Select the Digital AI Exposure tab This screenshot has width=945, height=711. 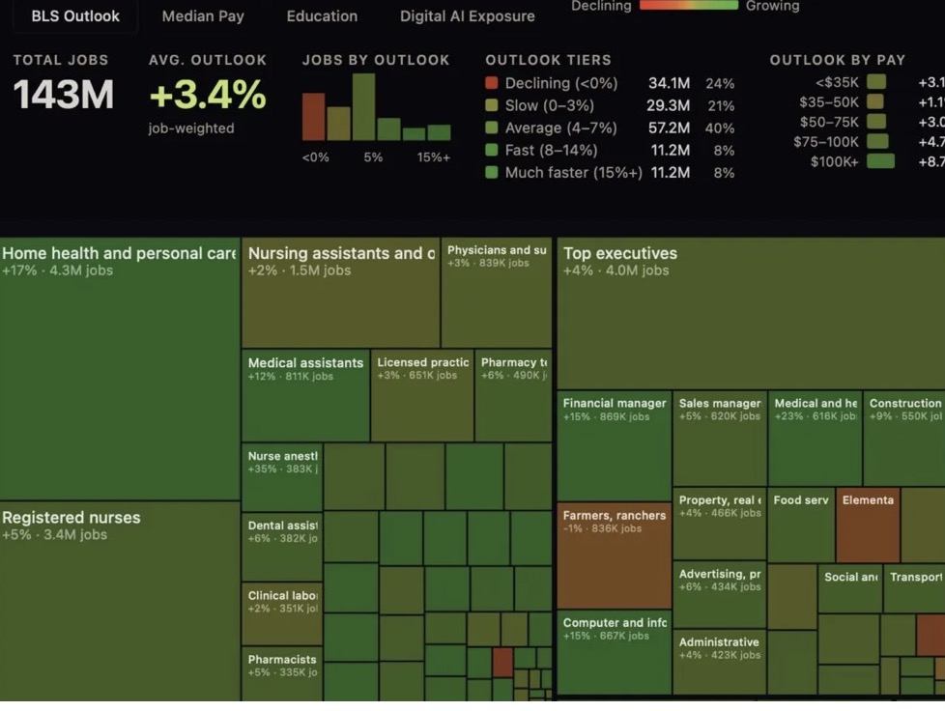(x=467, y=16)
